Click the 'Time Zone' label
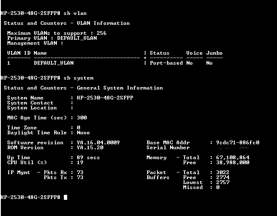The height and width of the screenshot is (216, 277). (x=22, y=128)
